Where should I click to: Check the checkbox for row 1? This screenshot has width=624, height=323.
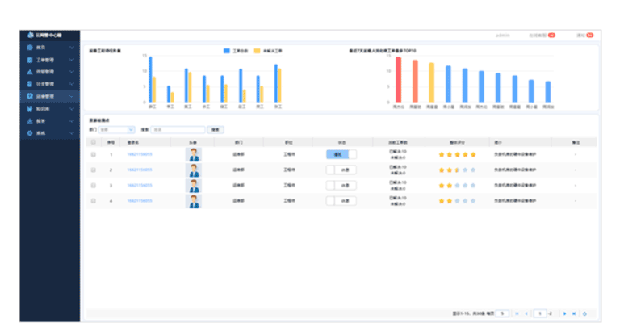click(x=94, y=154)
